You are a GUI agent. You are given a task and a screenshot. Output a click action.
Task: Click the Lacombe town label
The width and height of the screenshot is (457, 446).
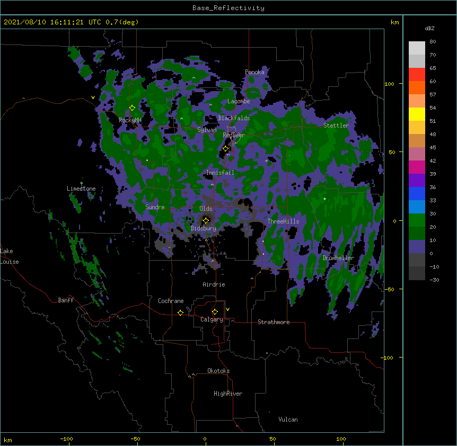(239, 101)
